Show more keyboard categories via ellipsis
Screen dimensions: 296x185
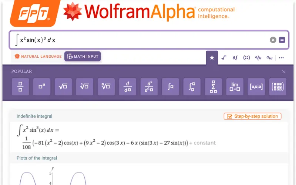[x=281, y=58]
